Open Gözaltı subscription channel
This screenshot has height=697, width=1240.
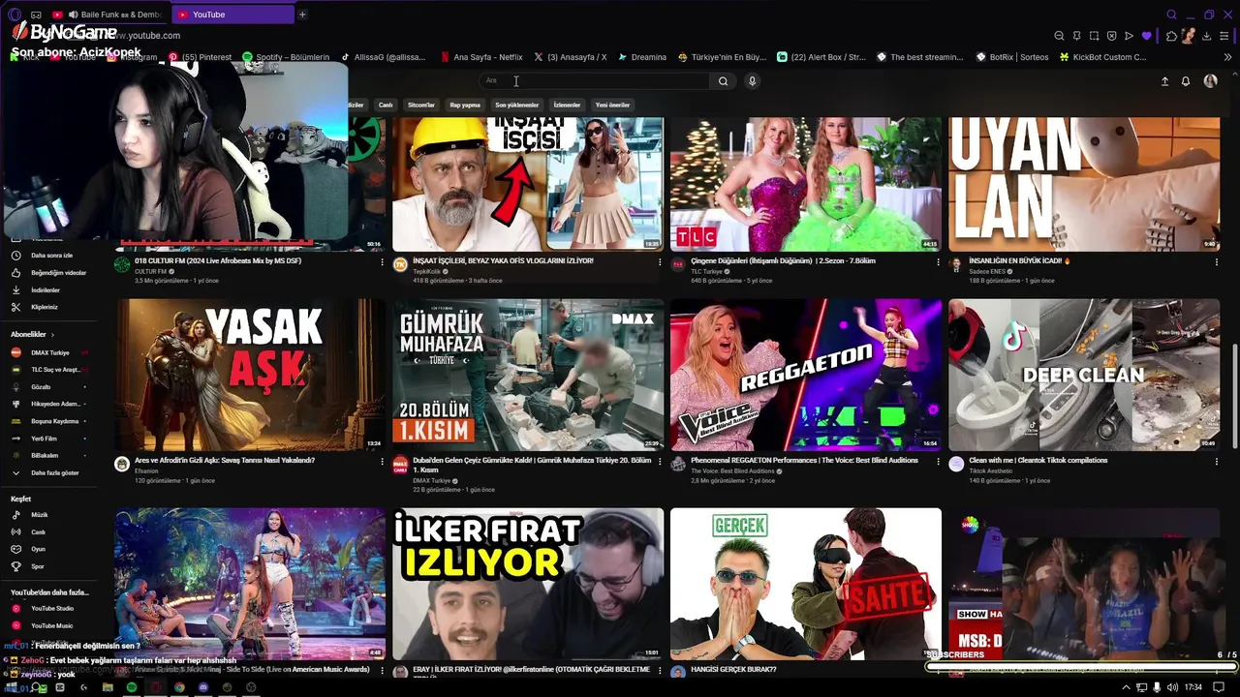pyautogui.click(x=50, y=386)
